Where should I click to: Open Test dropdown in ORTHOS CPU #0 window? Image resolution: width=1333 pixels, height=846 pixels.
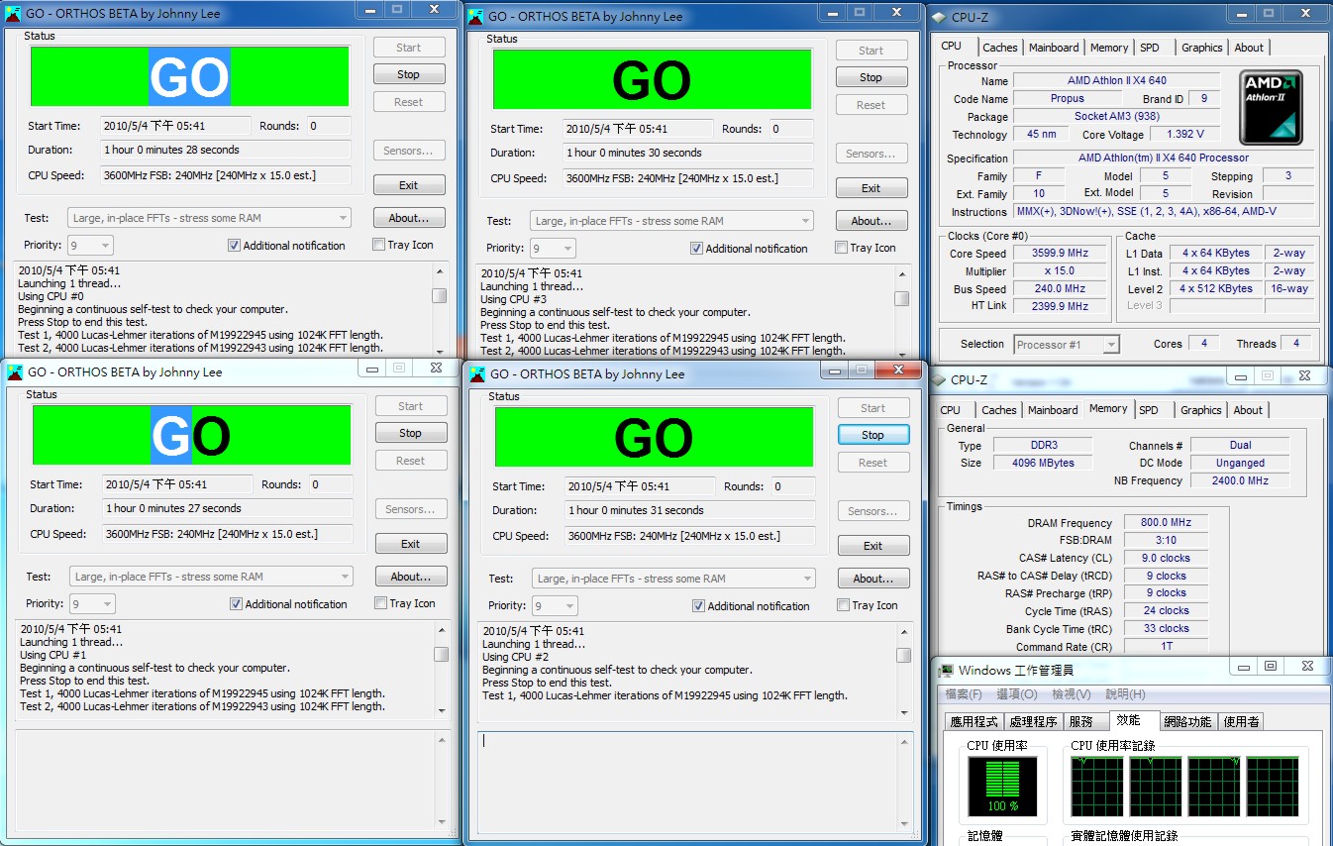209,218
